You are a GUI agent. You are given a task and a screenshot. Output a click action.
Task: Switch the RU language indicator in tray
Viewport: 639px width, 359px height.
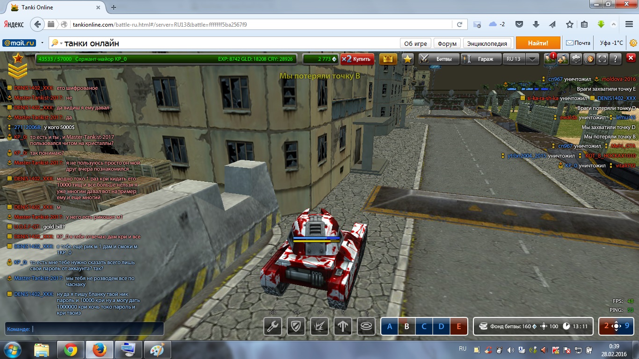click(x=463, y=349)
